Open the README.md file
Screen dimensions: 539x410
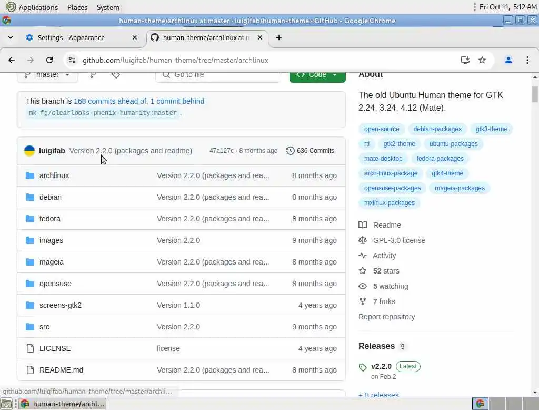tap(61, 370)
